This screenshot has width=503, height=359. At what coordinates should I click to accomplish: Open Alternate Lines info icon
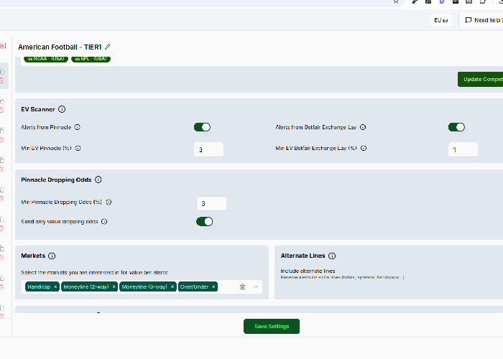pos(332,256)
